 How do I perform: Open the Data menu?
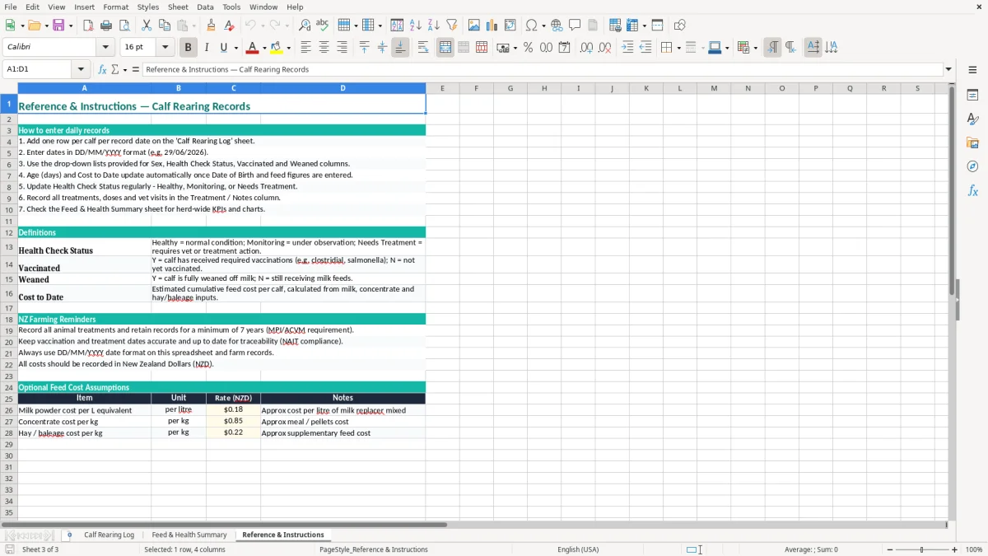tap(205, 7)
